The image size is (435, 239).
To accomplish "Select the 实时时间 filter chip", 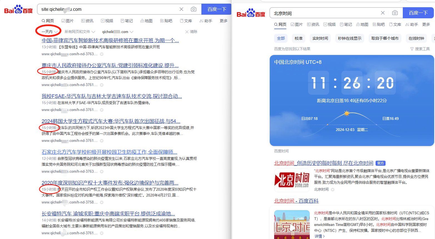I will coord(320,38).
